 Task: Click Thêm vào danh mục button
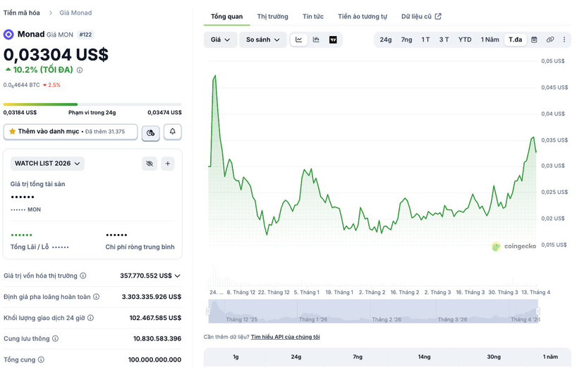point(71,132)
